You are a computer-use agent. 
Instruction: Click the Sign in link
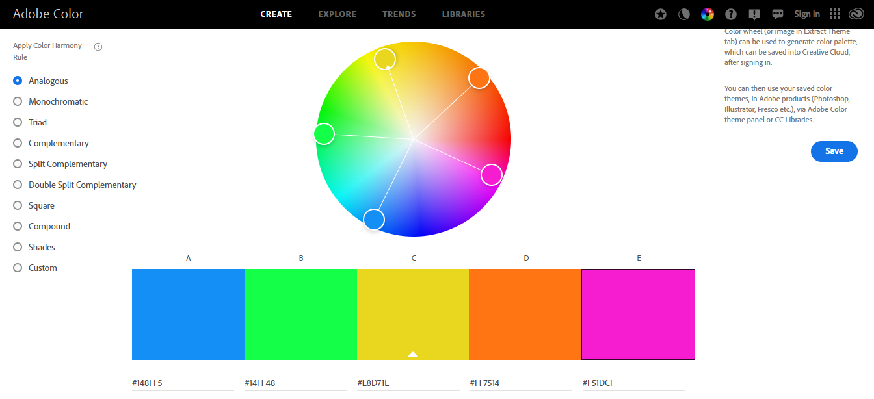[806, 14]
